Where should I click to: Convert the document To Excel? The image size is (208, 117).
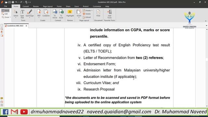pyautogui.click(x=61, y=14)
